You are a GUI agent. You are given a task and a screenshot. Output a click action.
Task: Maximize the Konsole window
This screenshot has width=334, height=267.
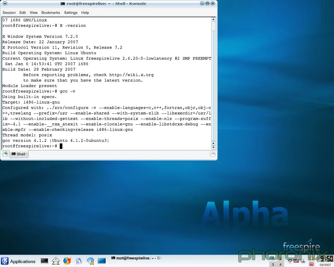pyautogui.click(x=207, y=4)
